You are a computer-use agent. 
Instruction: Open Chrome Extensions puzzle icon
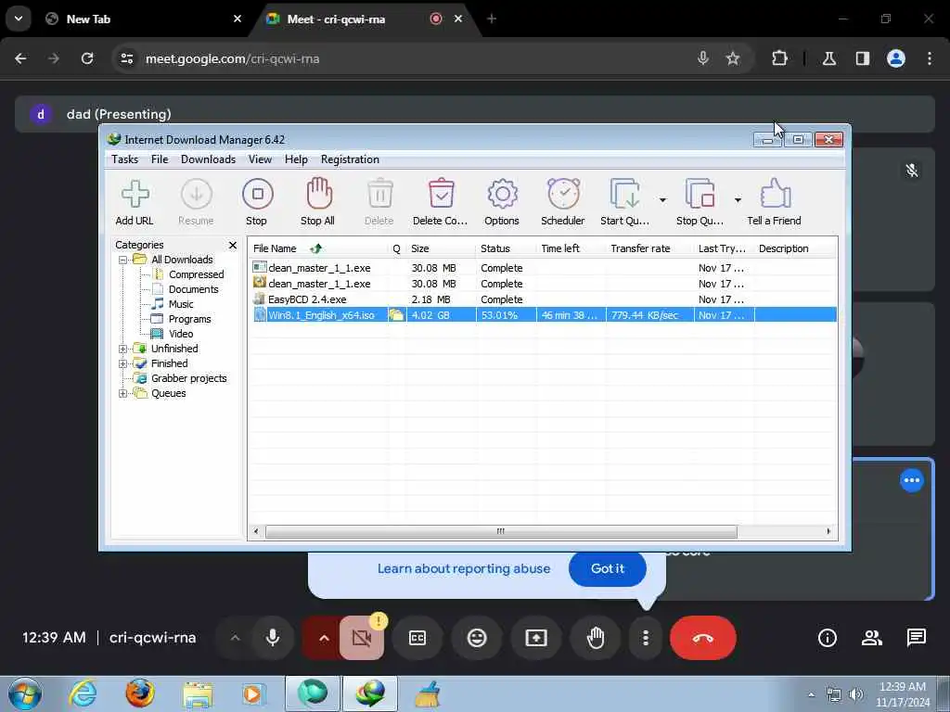(779, 58)
